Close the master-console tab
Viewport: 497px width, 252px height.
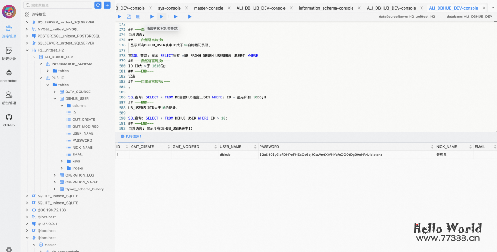click(229, 8)
